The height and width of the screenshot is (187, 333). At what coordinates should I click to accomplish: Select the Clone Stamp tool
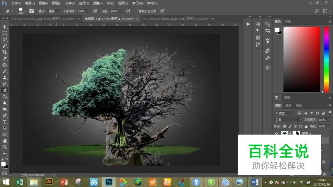click(4, 78)
